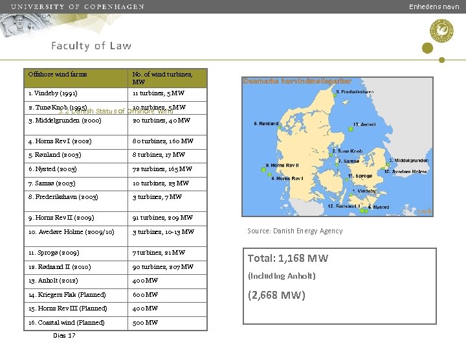
Task: Click the '1. Vindeby' map label
Action: coord(364,191)
